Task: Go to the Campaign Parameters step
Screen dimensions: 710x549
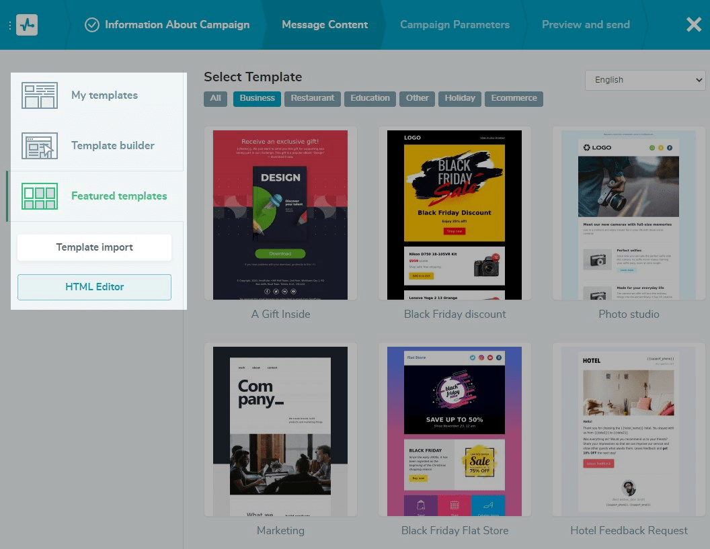Action: [x=455, y=25]
